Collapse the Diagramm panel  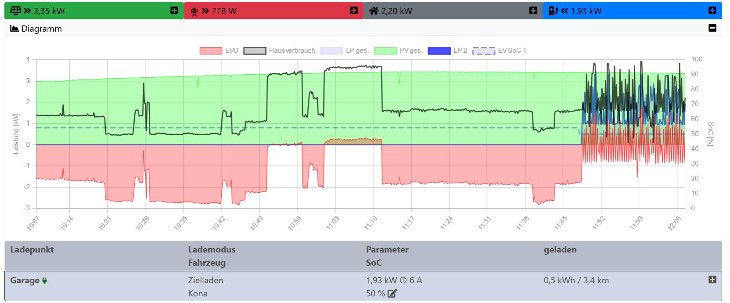click(x=712, y=28)
